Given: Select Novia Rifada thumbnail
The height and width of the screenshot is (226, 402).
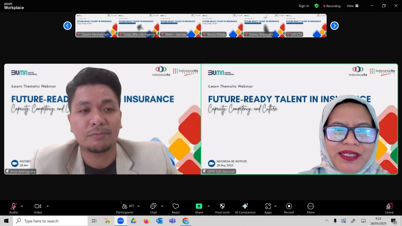Looking at the screenshot, I should [x=222, y=26].
